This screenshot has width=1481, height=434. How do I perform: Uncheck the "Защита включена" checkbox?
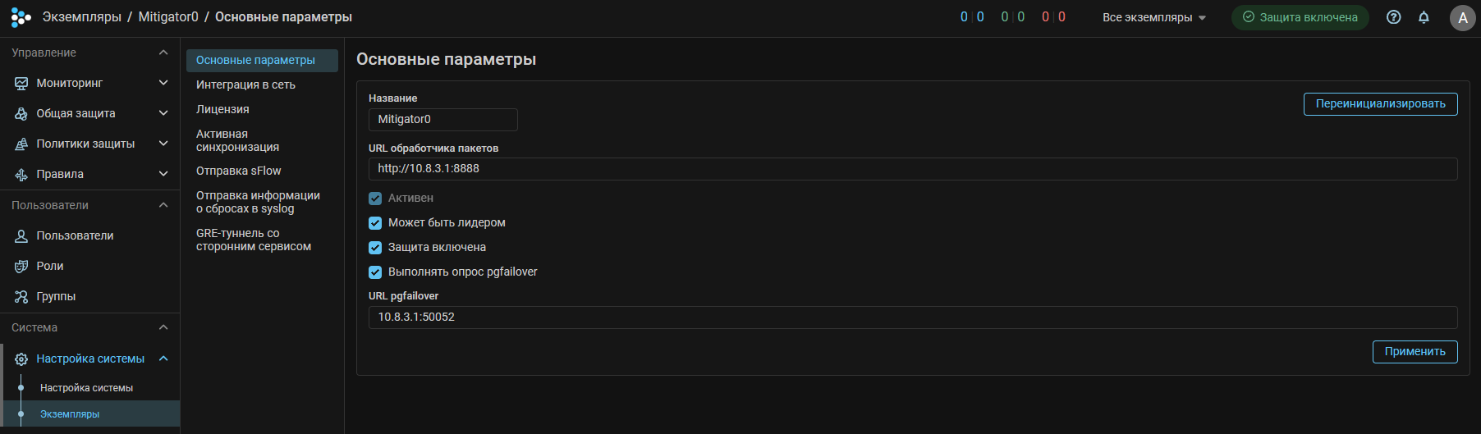[375, 248]
